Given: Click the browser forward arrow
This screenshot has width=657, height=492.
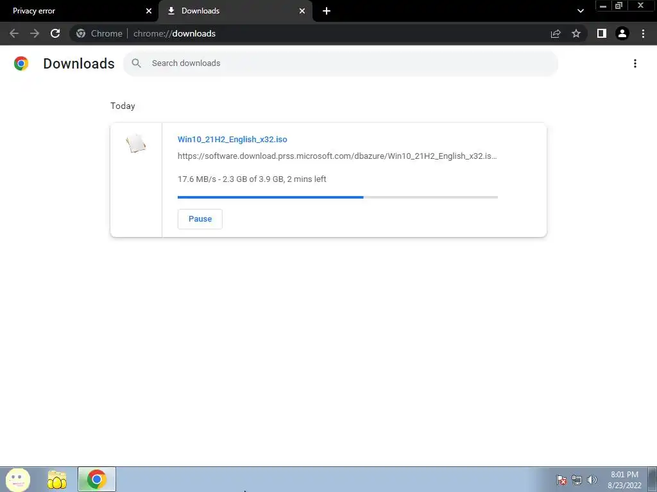Looking at the screenshot, I should point(35,33).
